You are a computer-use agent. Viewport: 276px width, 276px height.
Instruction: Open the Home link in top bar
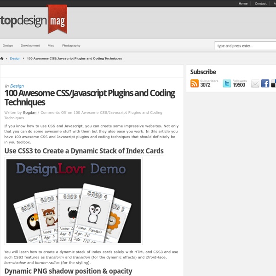pos(243,3)
